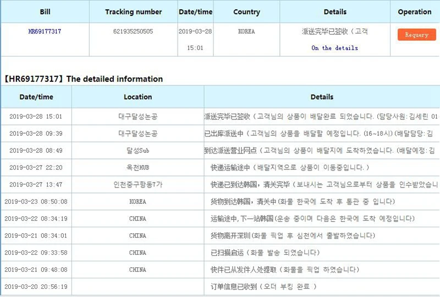This screenshot has height=297, width=440.
Task: Select date 2019-03-27 22:20
Action: (x=36, y=168)
